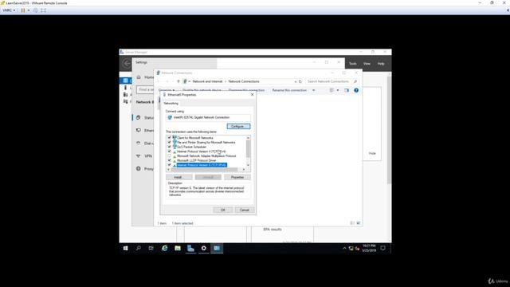Open VPN section in Settings
Image resolution: width=510 pixels, height=287 pixels.
click(145, 156)
